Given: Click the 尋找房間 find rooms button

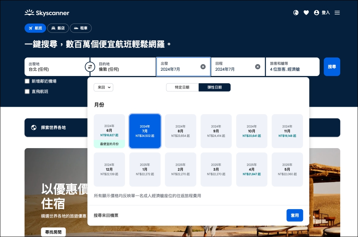Looking at the screenshot, I should [54, 232].
